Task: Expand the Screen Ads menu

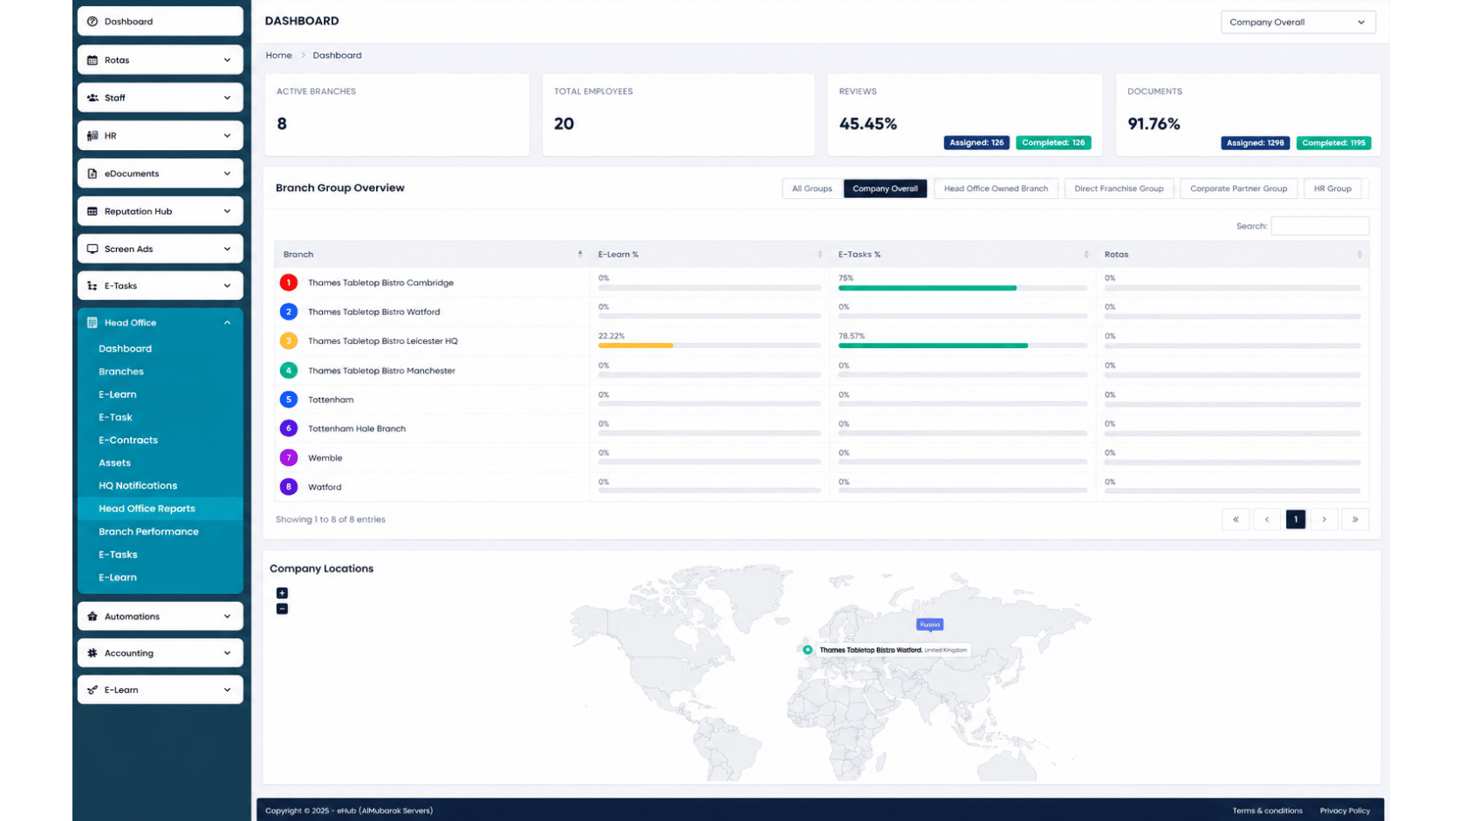Action: [160, 249]
